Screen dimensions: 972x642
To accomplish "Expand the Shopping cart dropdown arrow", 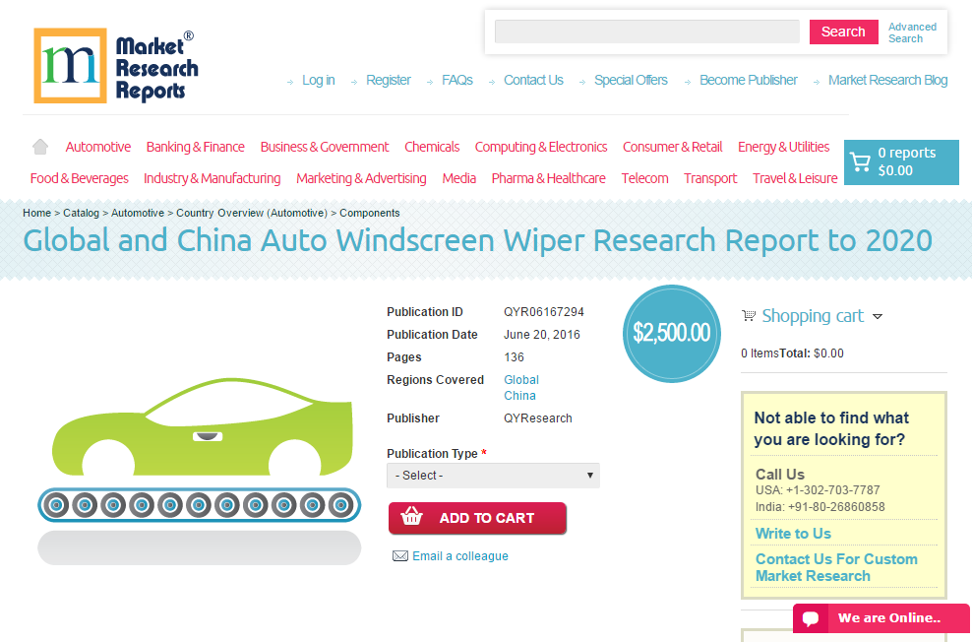I will 878,316.
